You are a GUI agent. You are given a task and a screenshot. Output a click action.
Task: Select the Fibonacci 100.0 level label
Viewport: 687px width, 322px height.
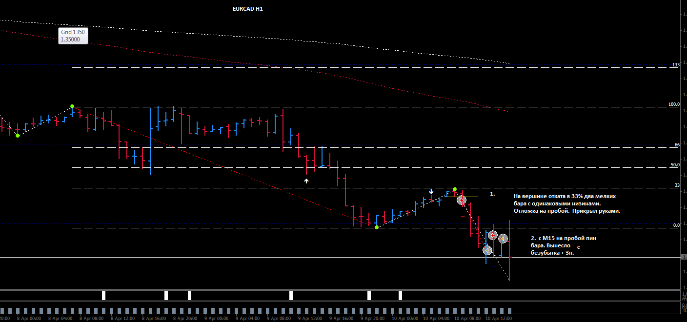click(x=674, y=104)
